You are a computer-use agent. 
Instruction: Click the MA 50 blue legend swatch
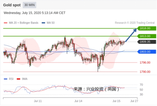[x=43, y=23]
